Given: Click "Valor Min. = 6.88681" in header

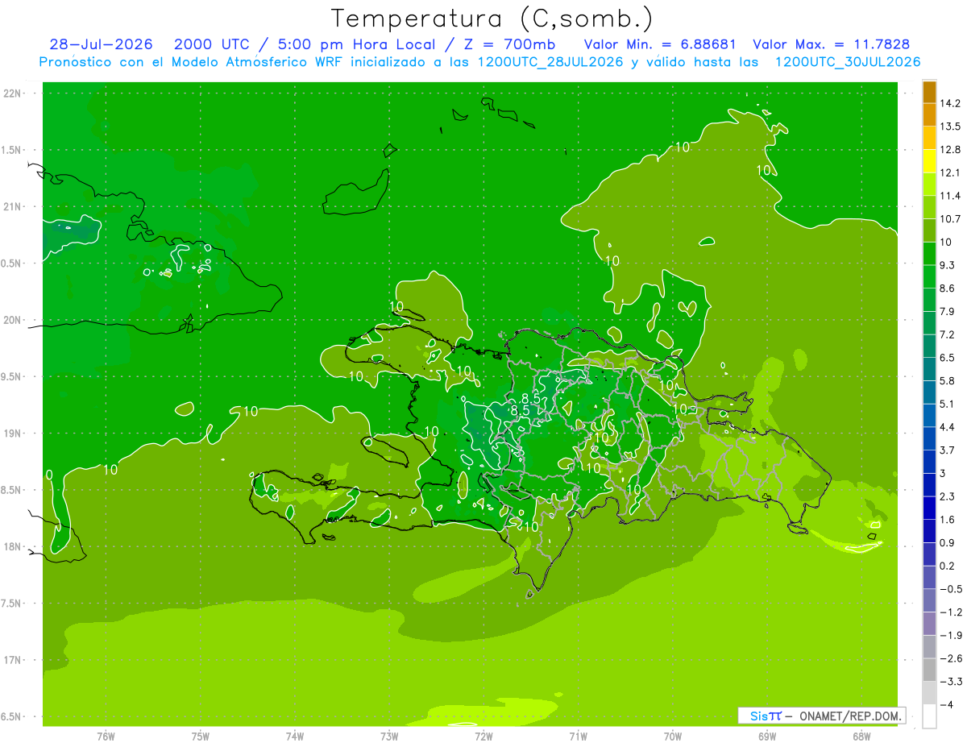Looking at the screenshot, I should point(659,44).
